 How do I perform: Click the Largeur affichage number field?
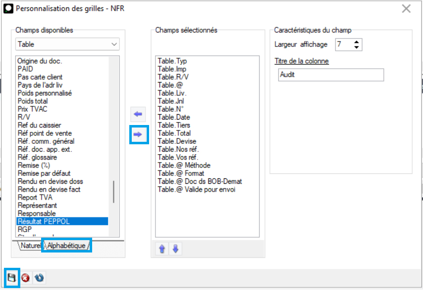343,44
